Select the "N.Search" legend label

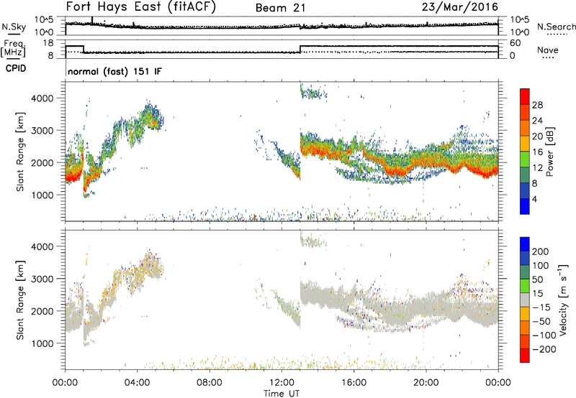pyautogui.click(x=556, y=27)
